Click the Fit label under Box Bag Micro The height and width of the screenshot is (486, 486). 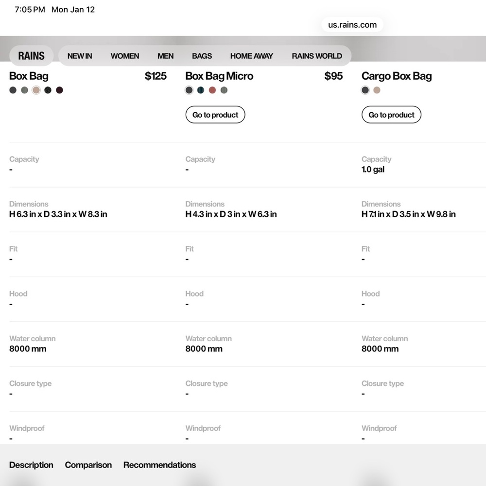[190, 249]
